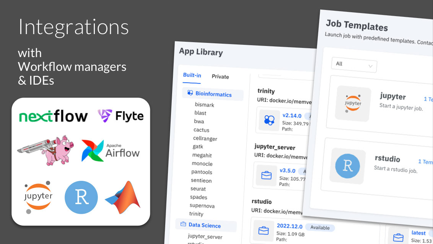The image size is (433, 244).
Task: Open trinity version v2.14.0 link
Action: coord(292,116)
